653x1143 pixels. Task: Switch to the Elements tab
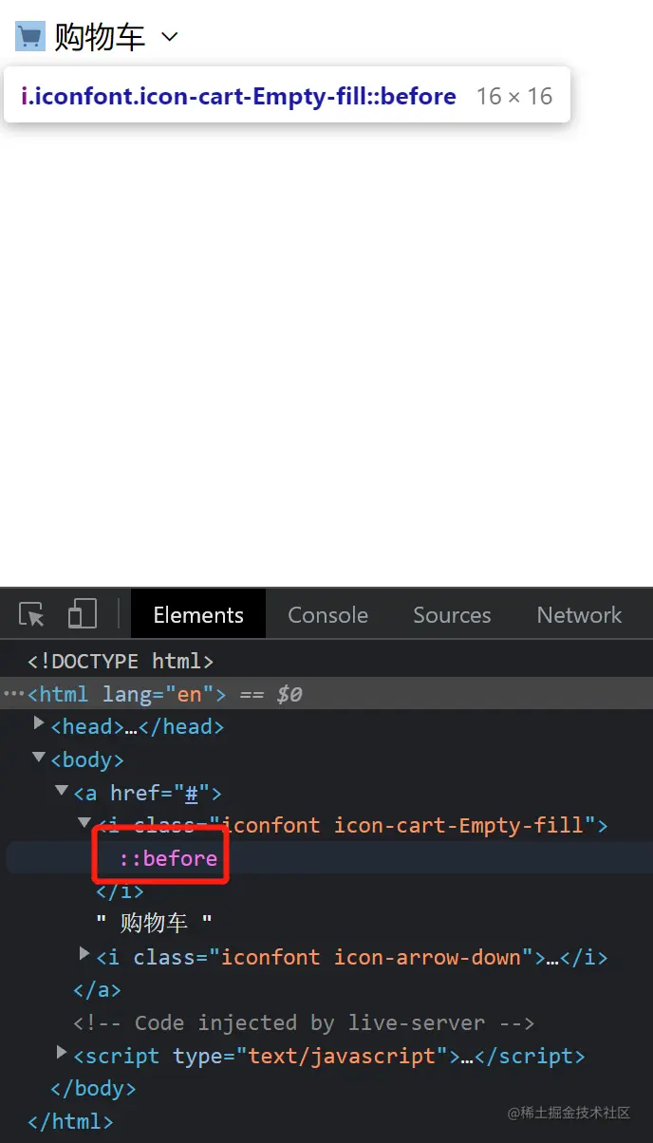click(198, 614)
